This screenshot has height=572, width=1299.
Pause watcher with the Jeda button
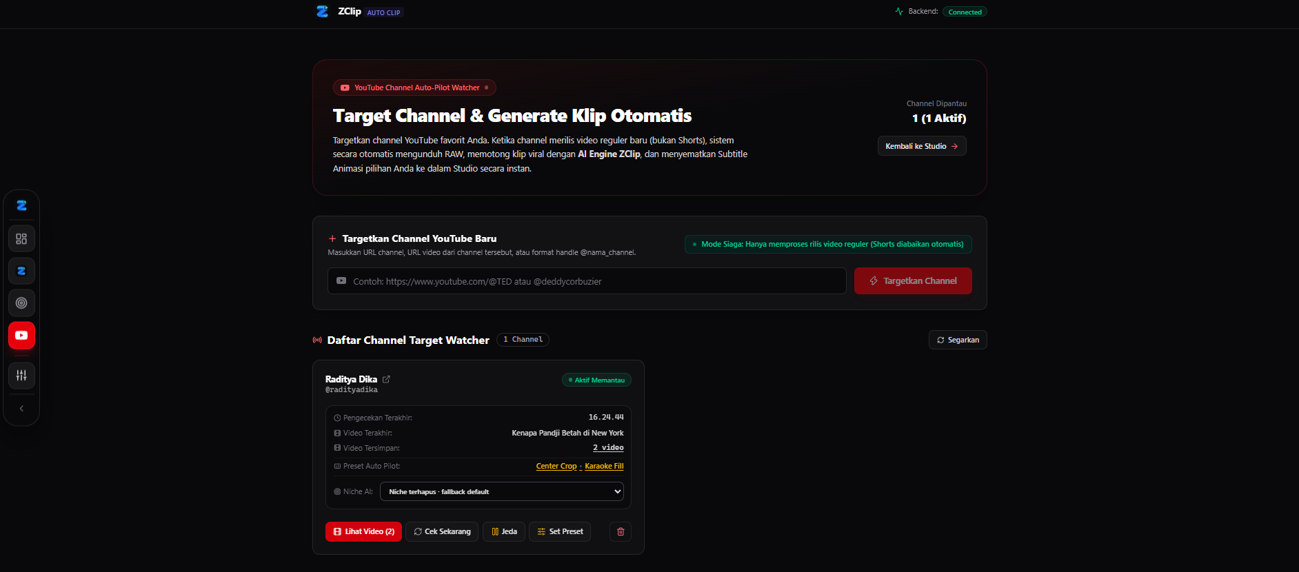(504, 531)
